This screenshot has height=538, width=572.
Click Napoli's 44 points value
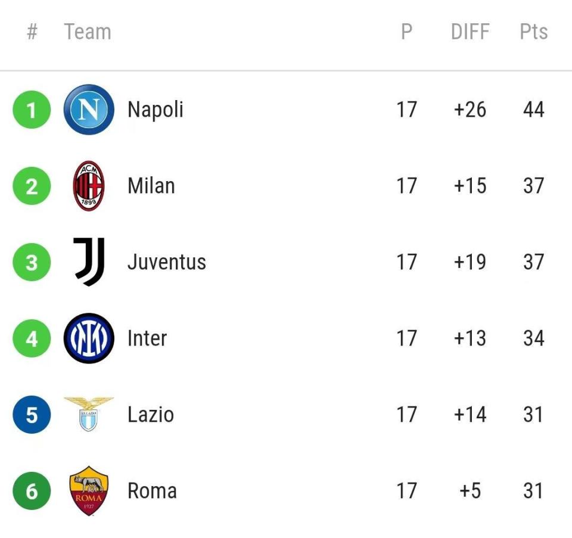[534, 110]
